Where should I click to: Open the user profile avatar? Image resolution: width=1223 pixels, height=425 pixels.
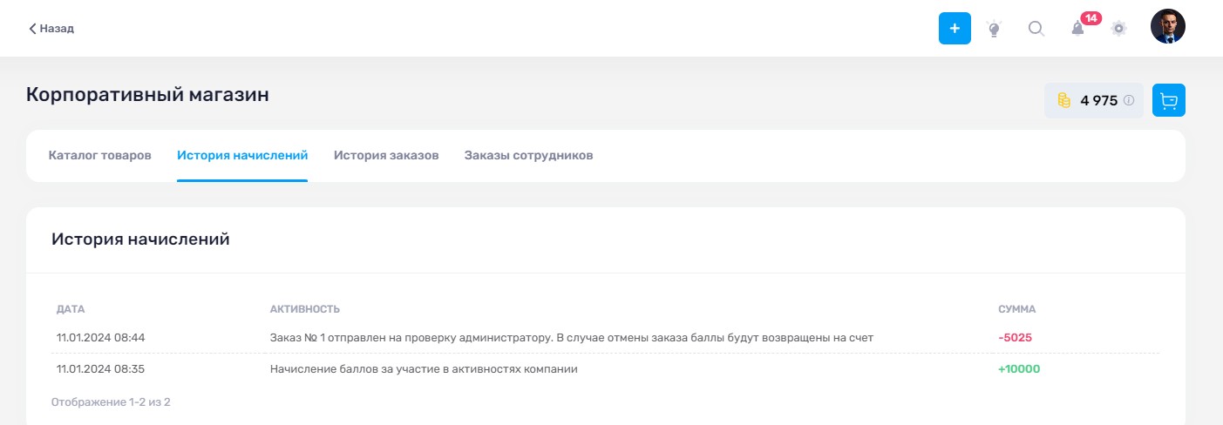pyautogui.click(x=1168, y=27)
